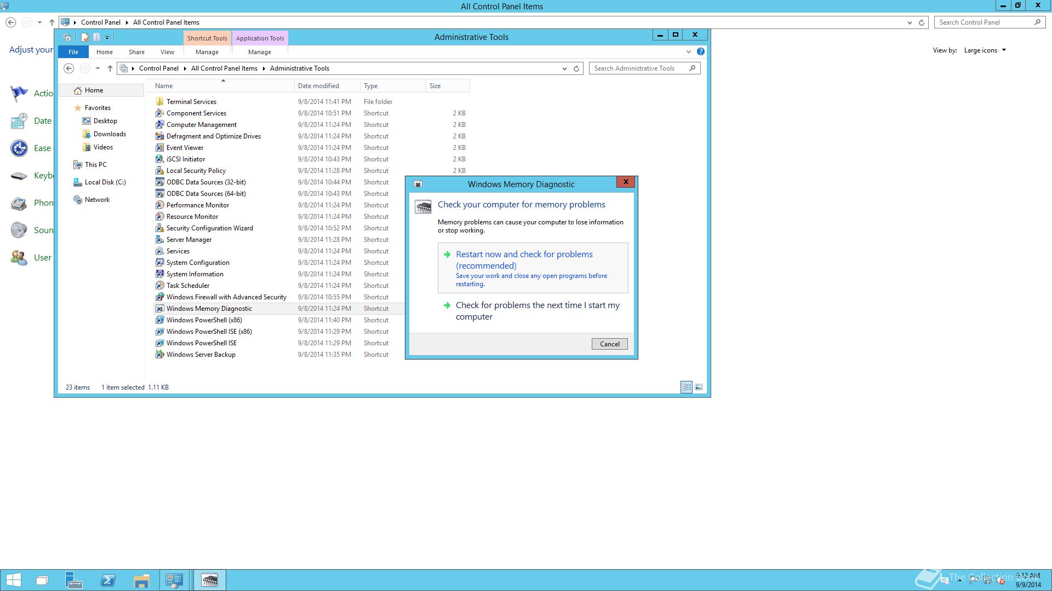Open Quick Access Toolbar customize dropdown
The width and height of the screenshot is (1052, 591).
coord(107,37)
